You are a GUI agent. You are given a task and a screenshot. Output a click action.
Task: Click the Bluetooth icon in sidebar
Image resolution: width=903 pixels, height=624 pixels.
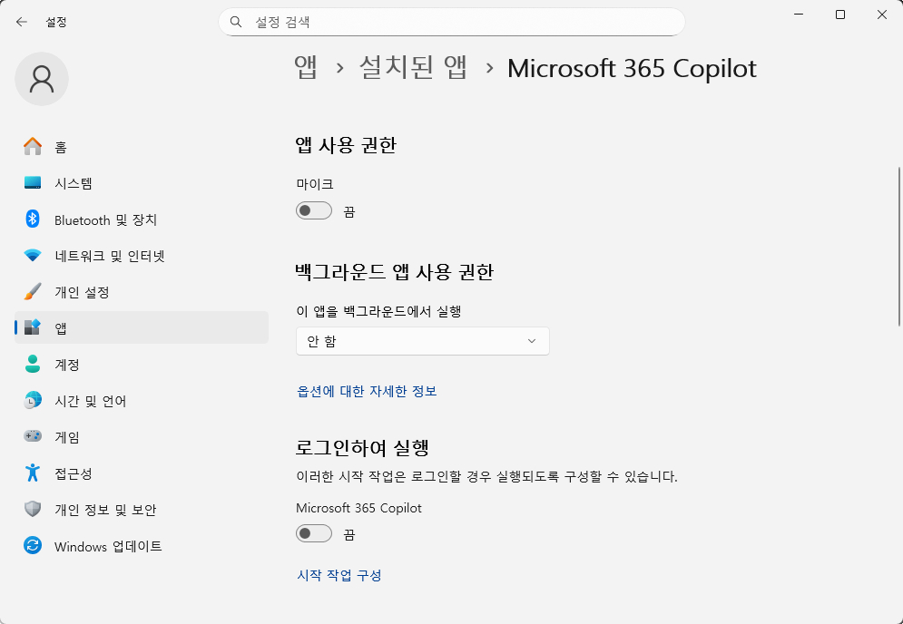coord(33,219)
